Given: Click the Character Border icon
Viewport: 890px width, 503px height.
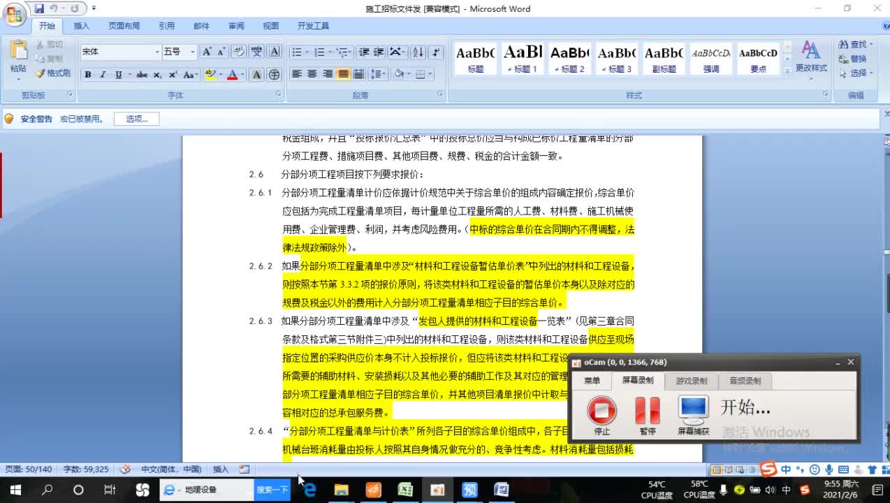Looking at the screenshot, I should click(275, 52).
